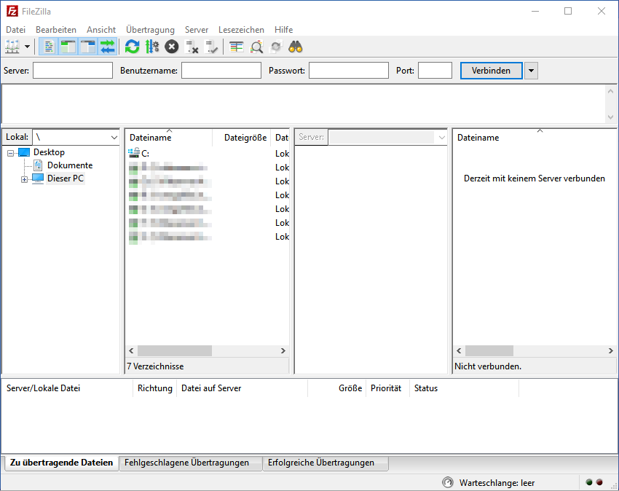Search for files with binoculars icon
The image size is (619, 491).
coord(296,47)
